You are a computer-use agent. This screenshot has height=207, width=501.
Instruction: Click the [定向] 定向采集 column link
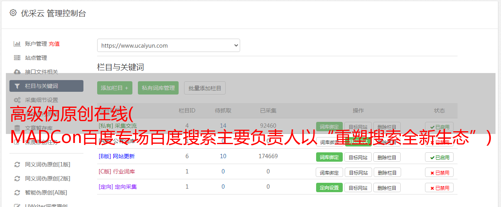click(118, 187)
